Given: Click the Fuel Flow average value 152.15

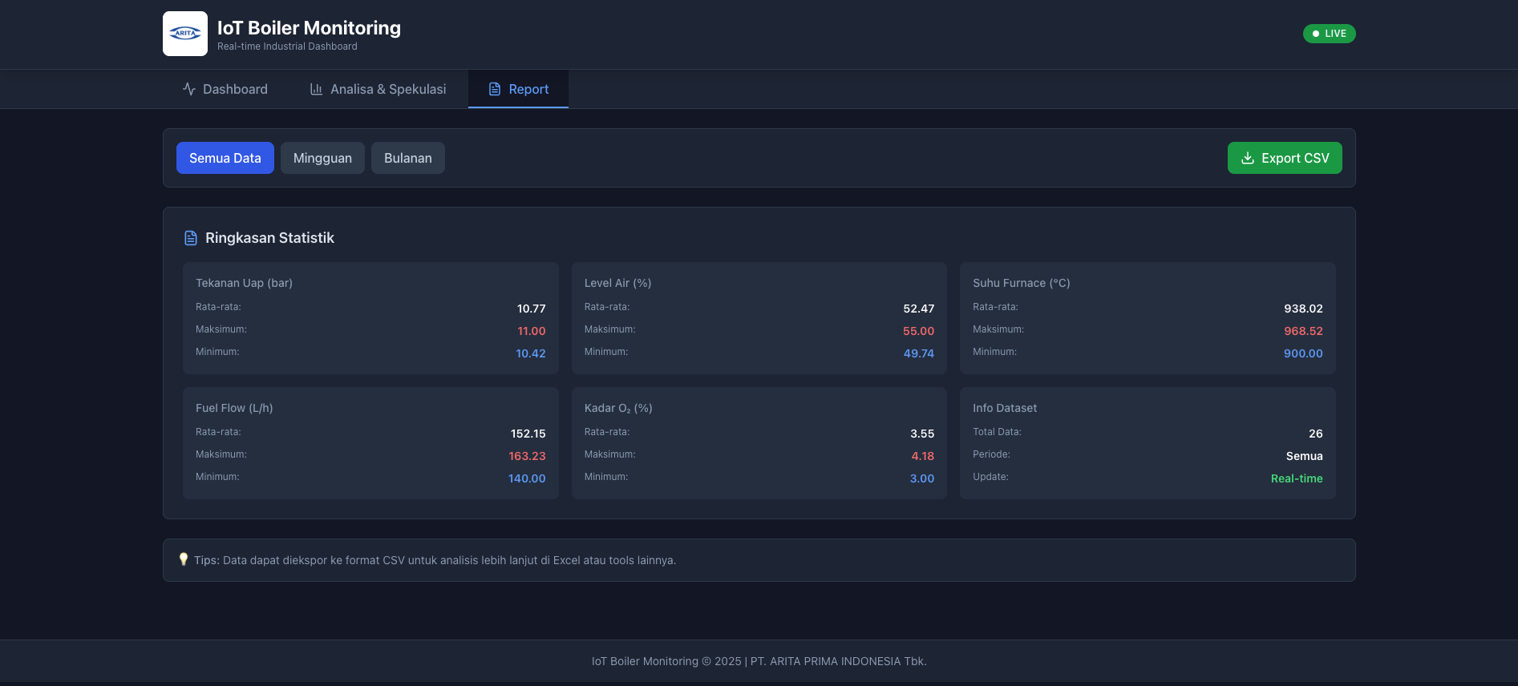Looking at the screenshot, I should pos(528,434).
